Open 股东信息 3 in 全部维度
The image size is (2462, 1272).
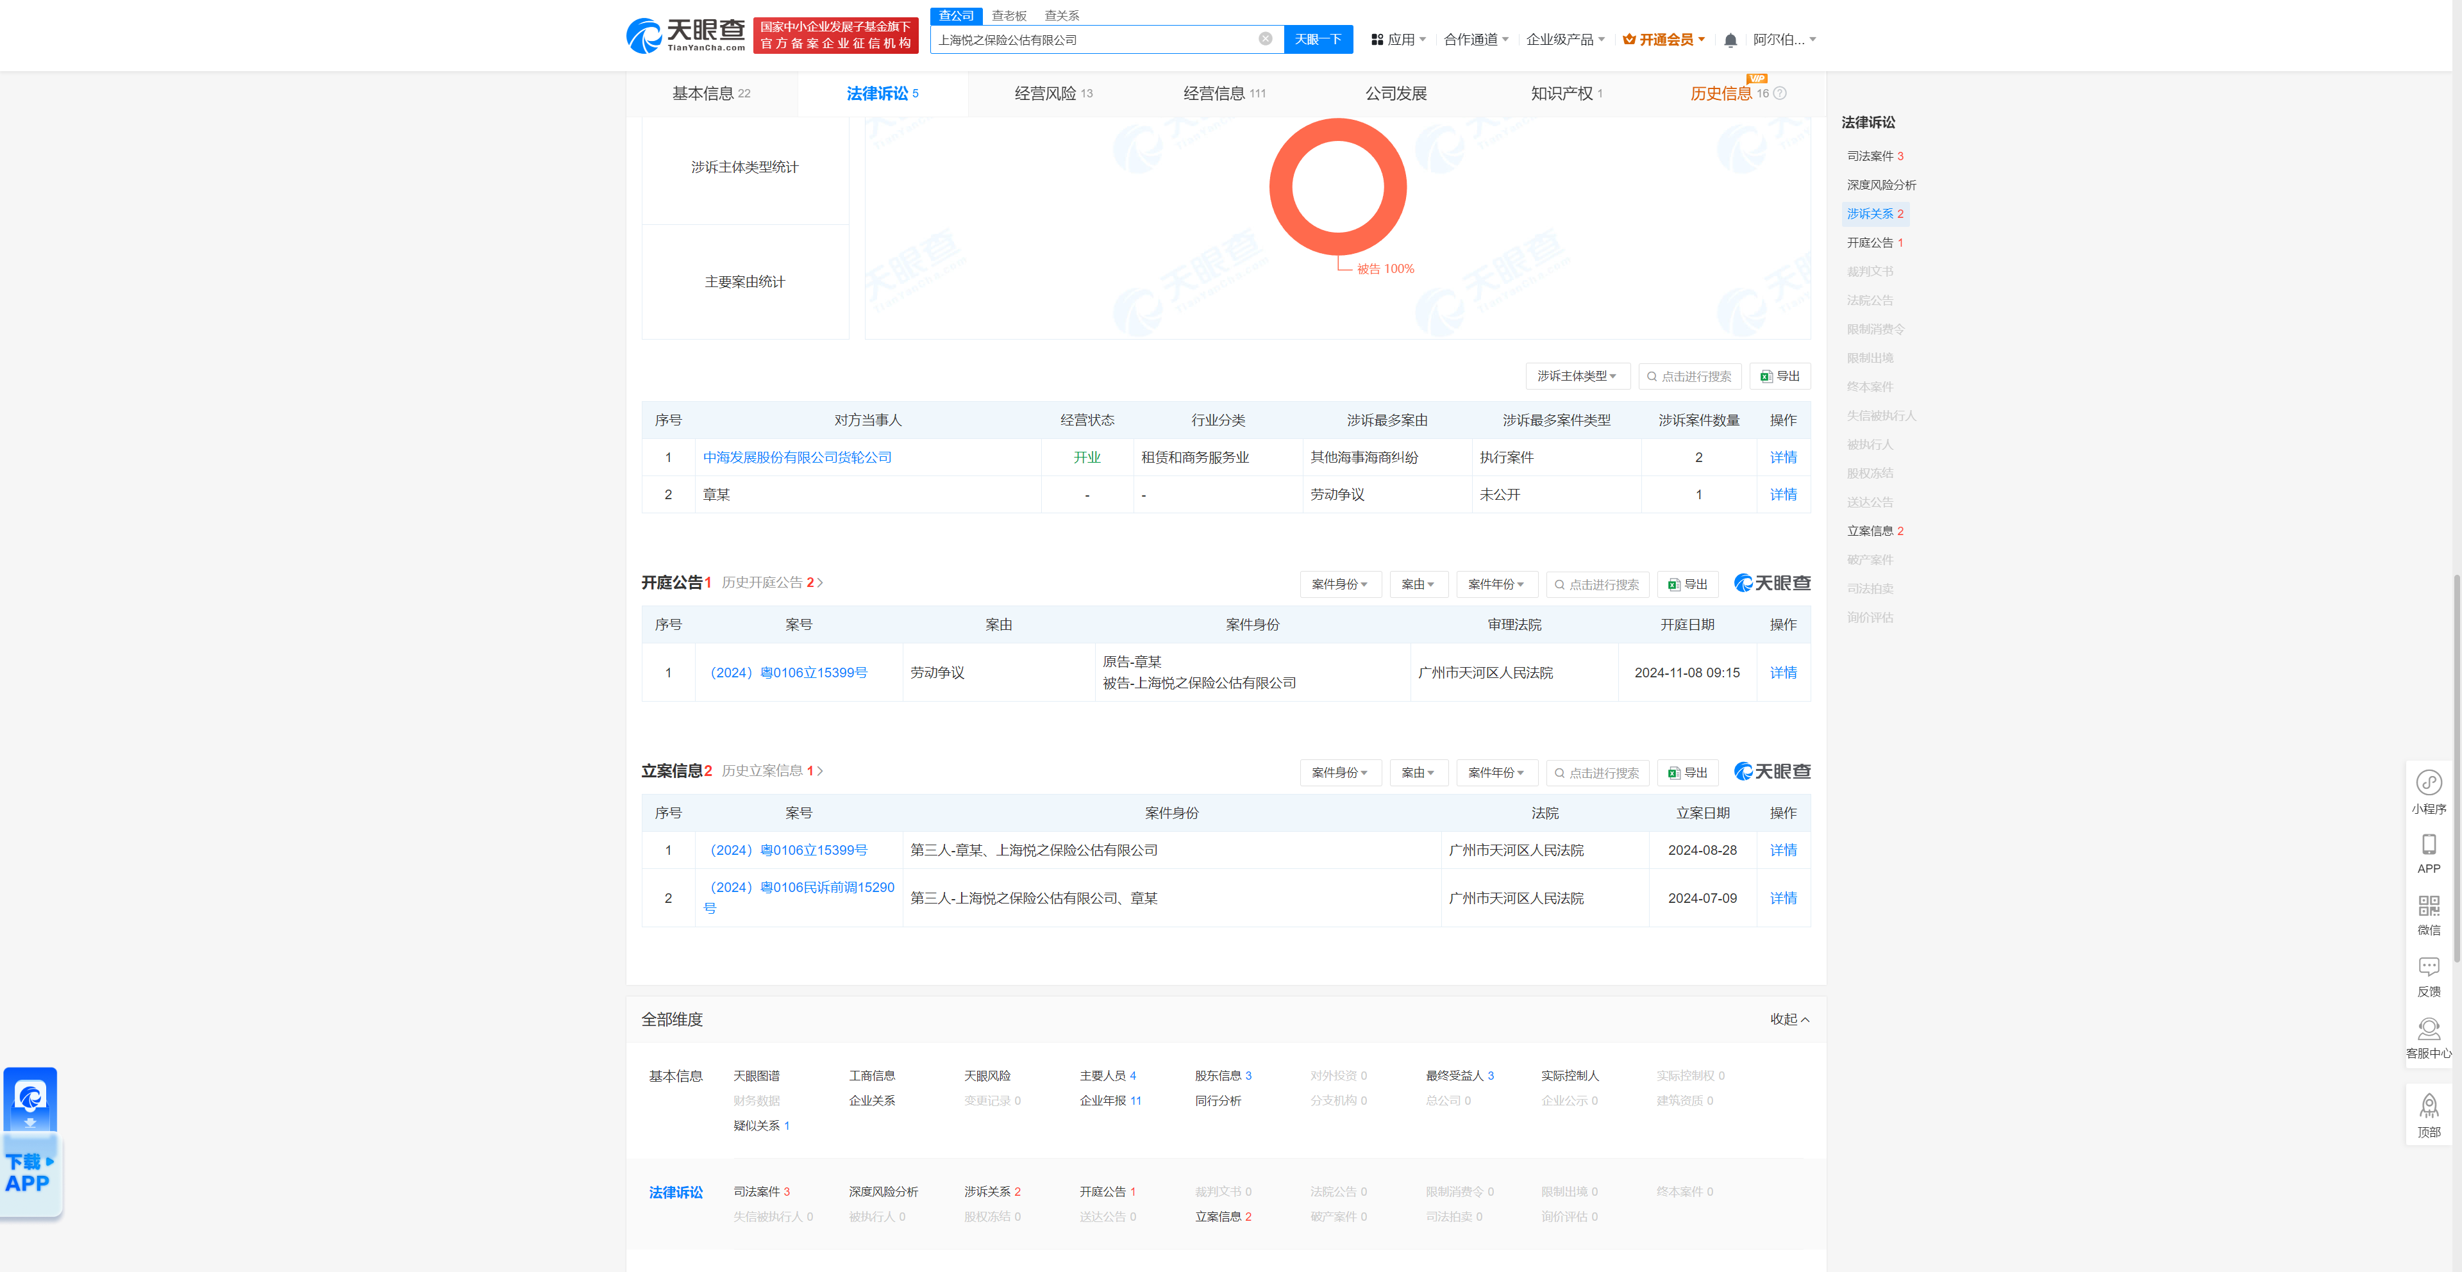point(1223,1075)
